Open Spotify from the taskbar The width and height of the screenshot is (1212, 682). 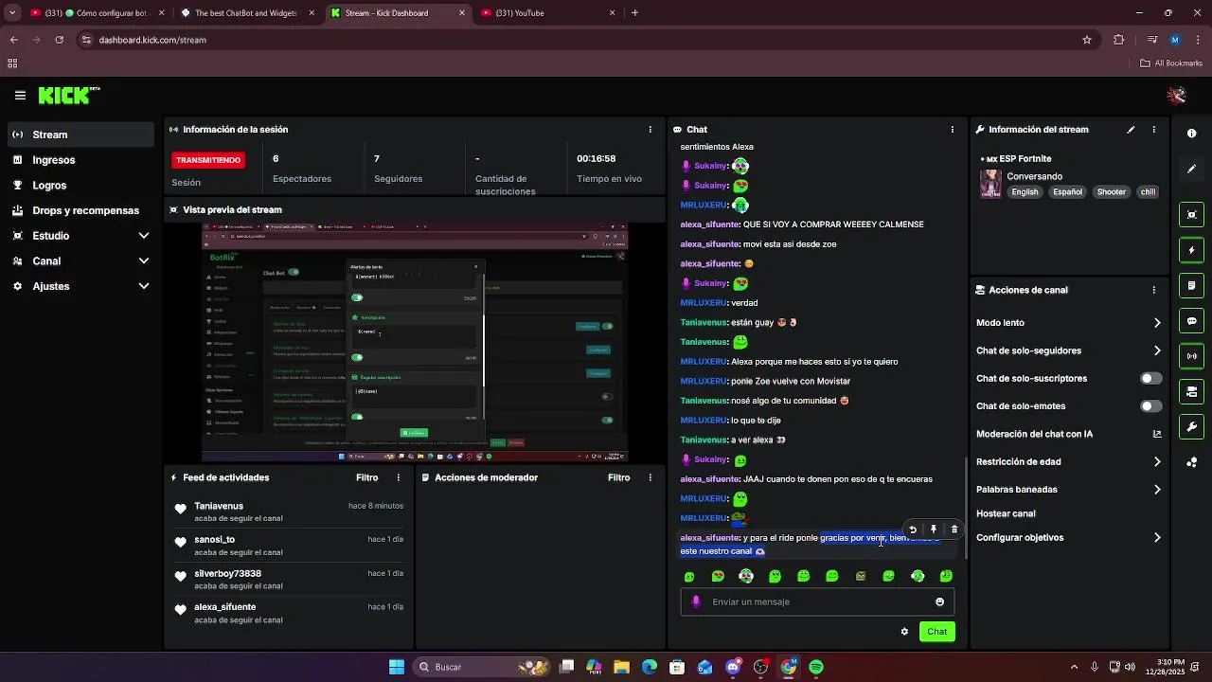click(x=816, y=668)
